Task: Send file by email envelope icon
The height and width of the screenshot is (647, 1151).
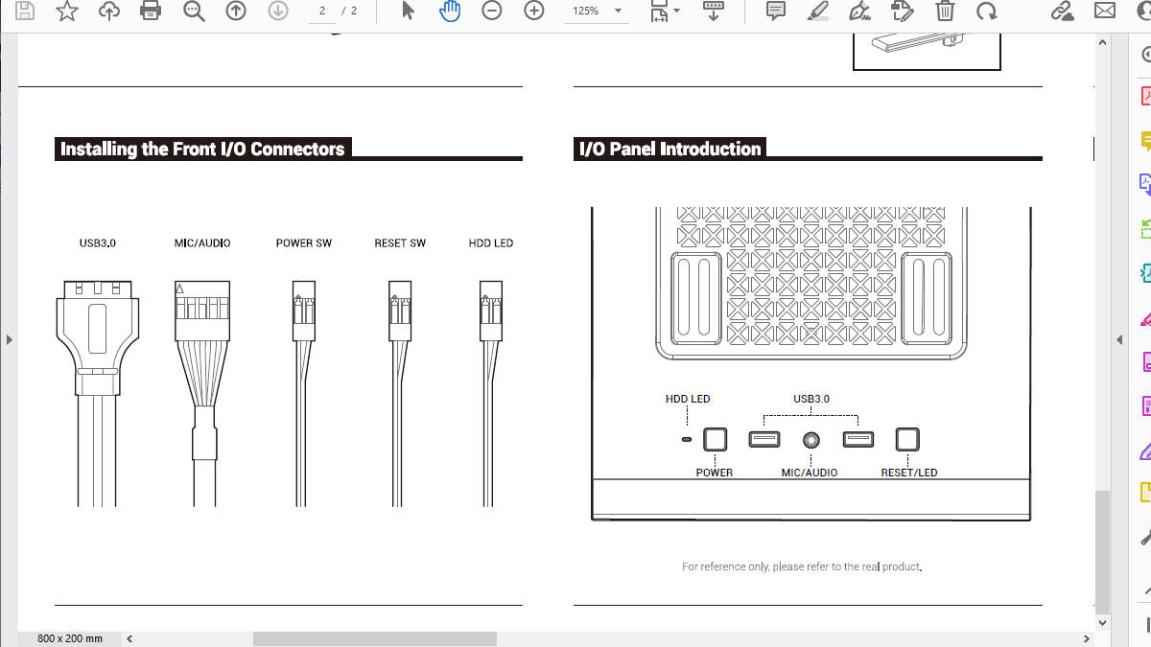Action: tap(1104, 12)
